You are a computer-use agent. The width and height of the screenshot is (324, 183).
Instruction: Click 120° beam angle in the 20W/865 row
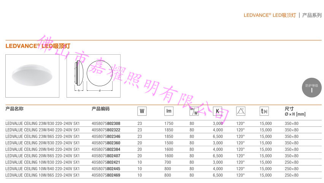pos(240,156)
